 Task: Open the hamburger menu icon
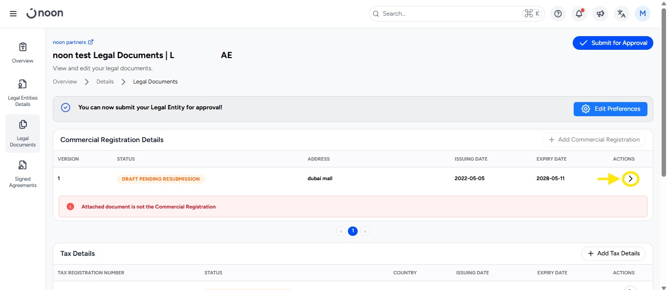coord(13,14)
